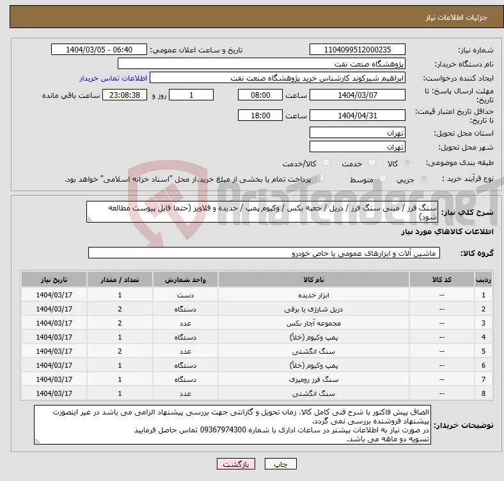
Task: Click the price validity date 1404/04/31
Action: tap(357, 115)
